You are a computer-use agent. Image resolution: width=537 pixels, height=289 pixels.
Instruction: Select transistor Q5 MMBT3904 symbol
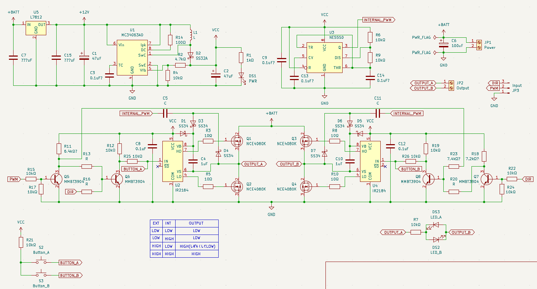tap(56, 179)
